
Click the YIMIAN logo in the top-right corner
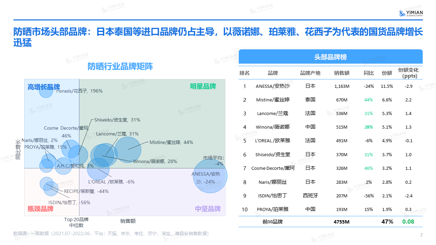click(x=411, y=13)
